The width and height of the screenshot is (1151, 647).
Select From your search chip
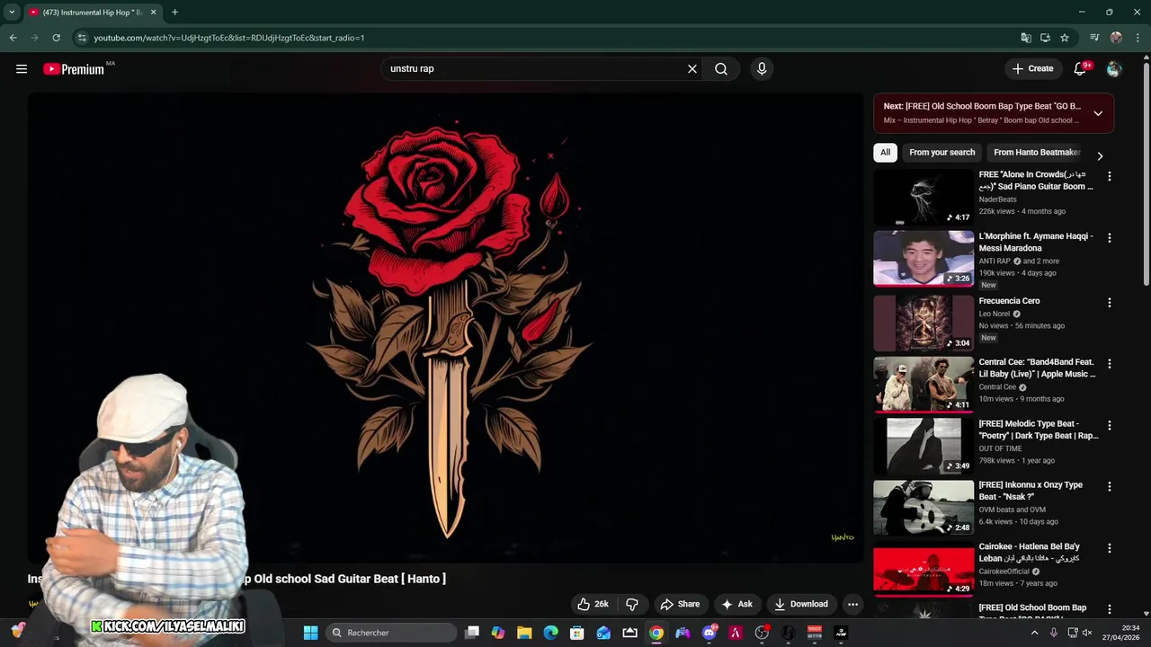click(x=941, y=153)
